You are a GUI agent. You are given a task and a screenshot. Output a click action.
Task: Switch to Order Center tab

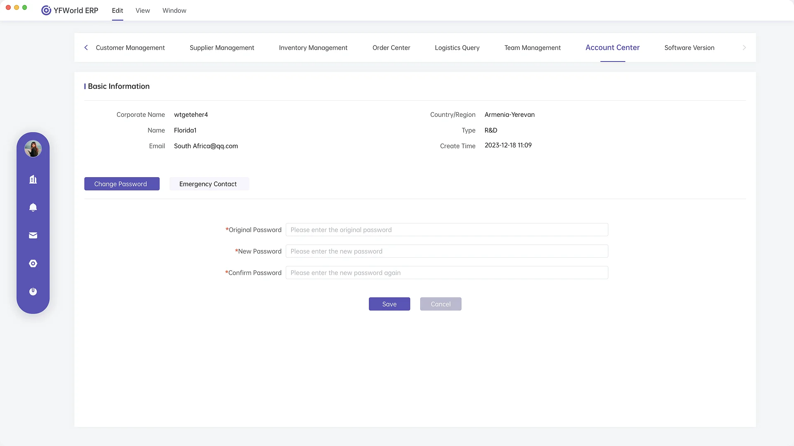pos(391,47)
